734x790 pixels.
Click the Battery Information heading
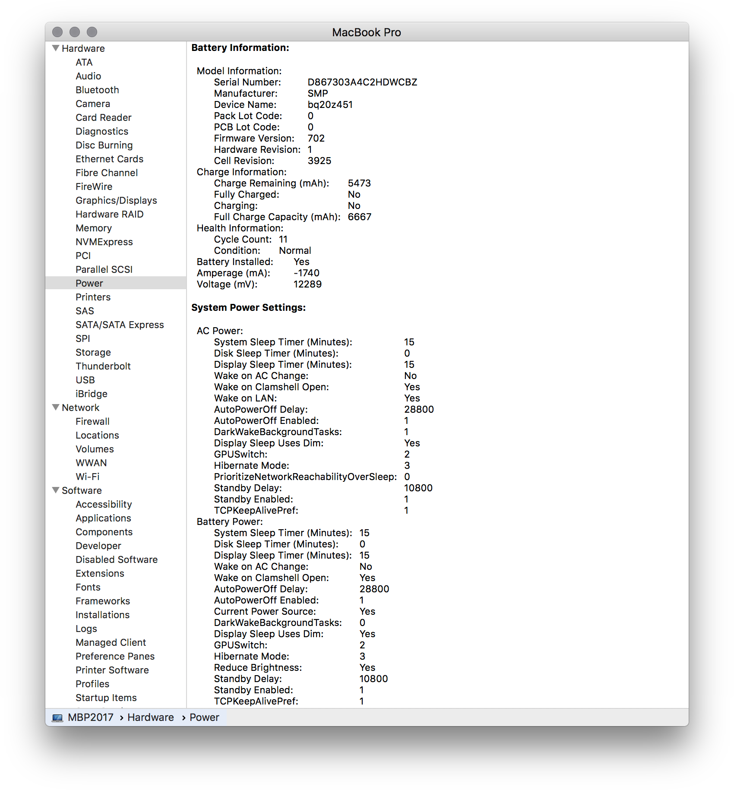(240, 47)
